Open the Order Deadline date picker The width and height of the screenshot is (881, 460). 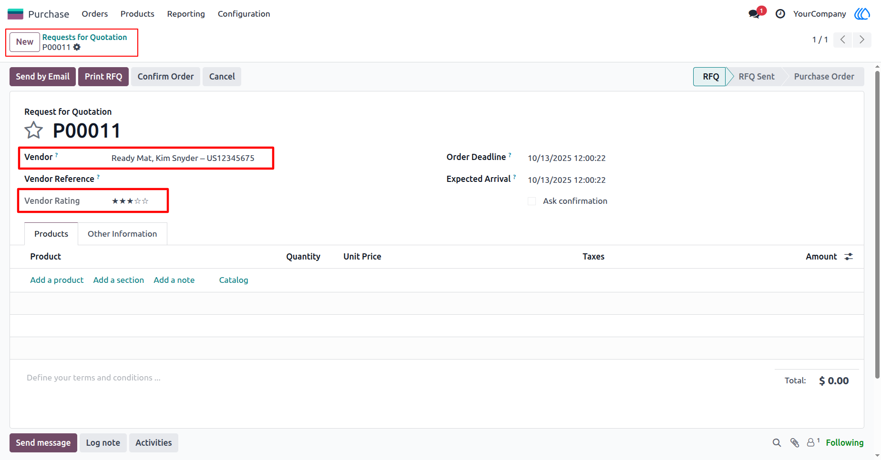pyautogui.click(x=566, y=158)
